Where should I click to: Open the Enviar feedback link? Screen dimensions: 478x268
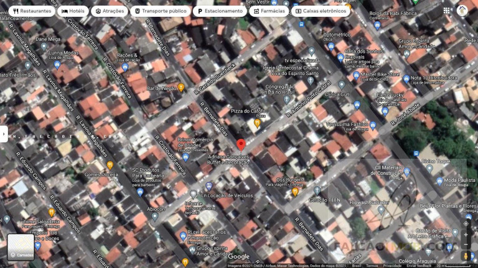(419, 266)
